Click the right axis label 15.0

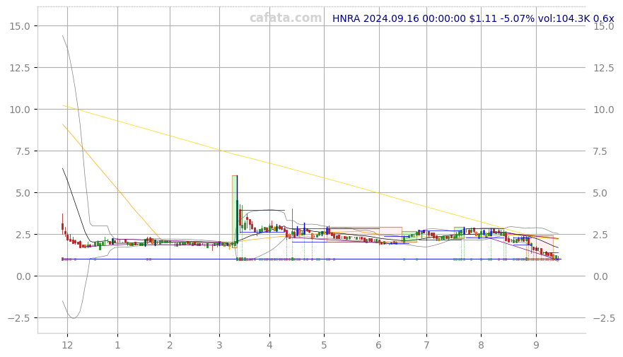[x=603, y=26]
